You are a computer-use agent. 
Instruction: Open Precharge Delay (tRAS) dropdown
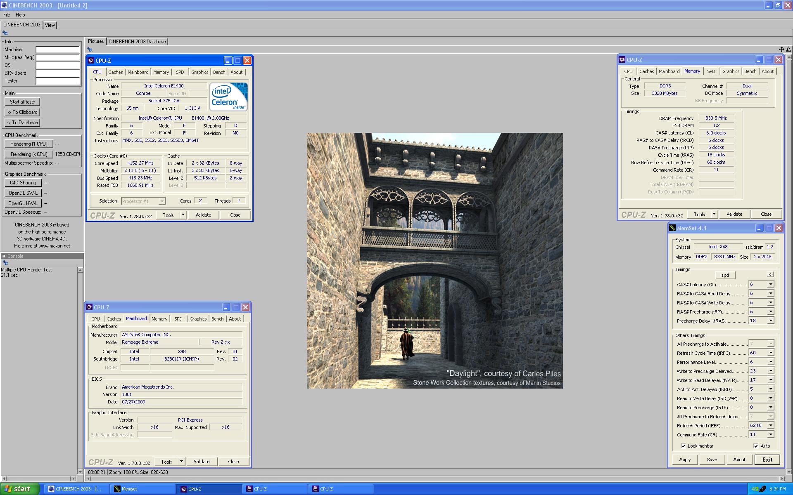770,321
